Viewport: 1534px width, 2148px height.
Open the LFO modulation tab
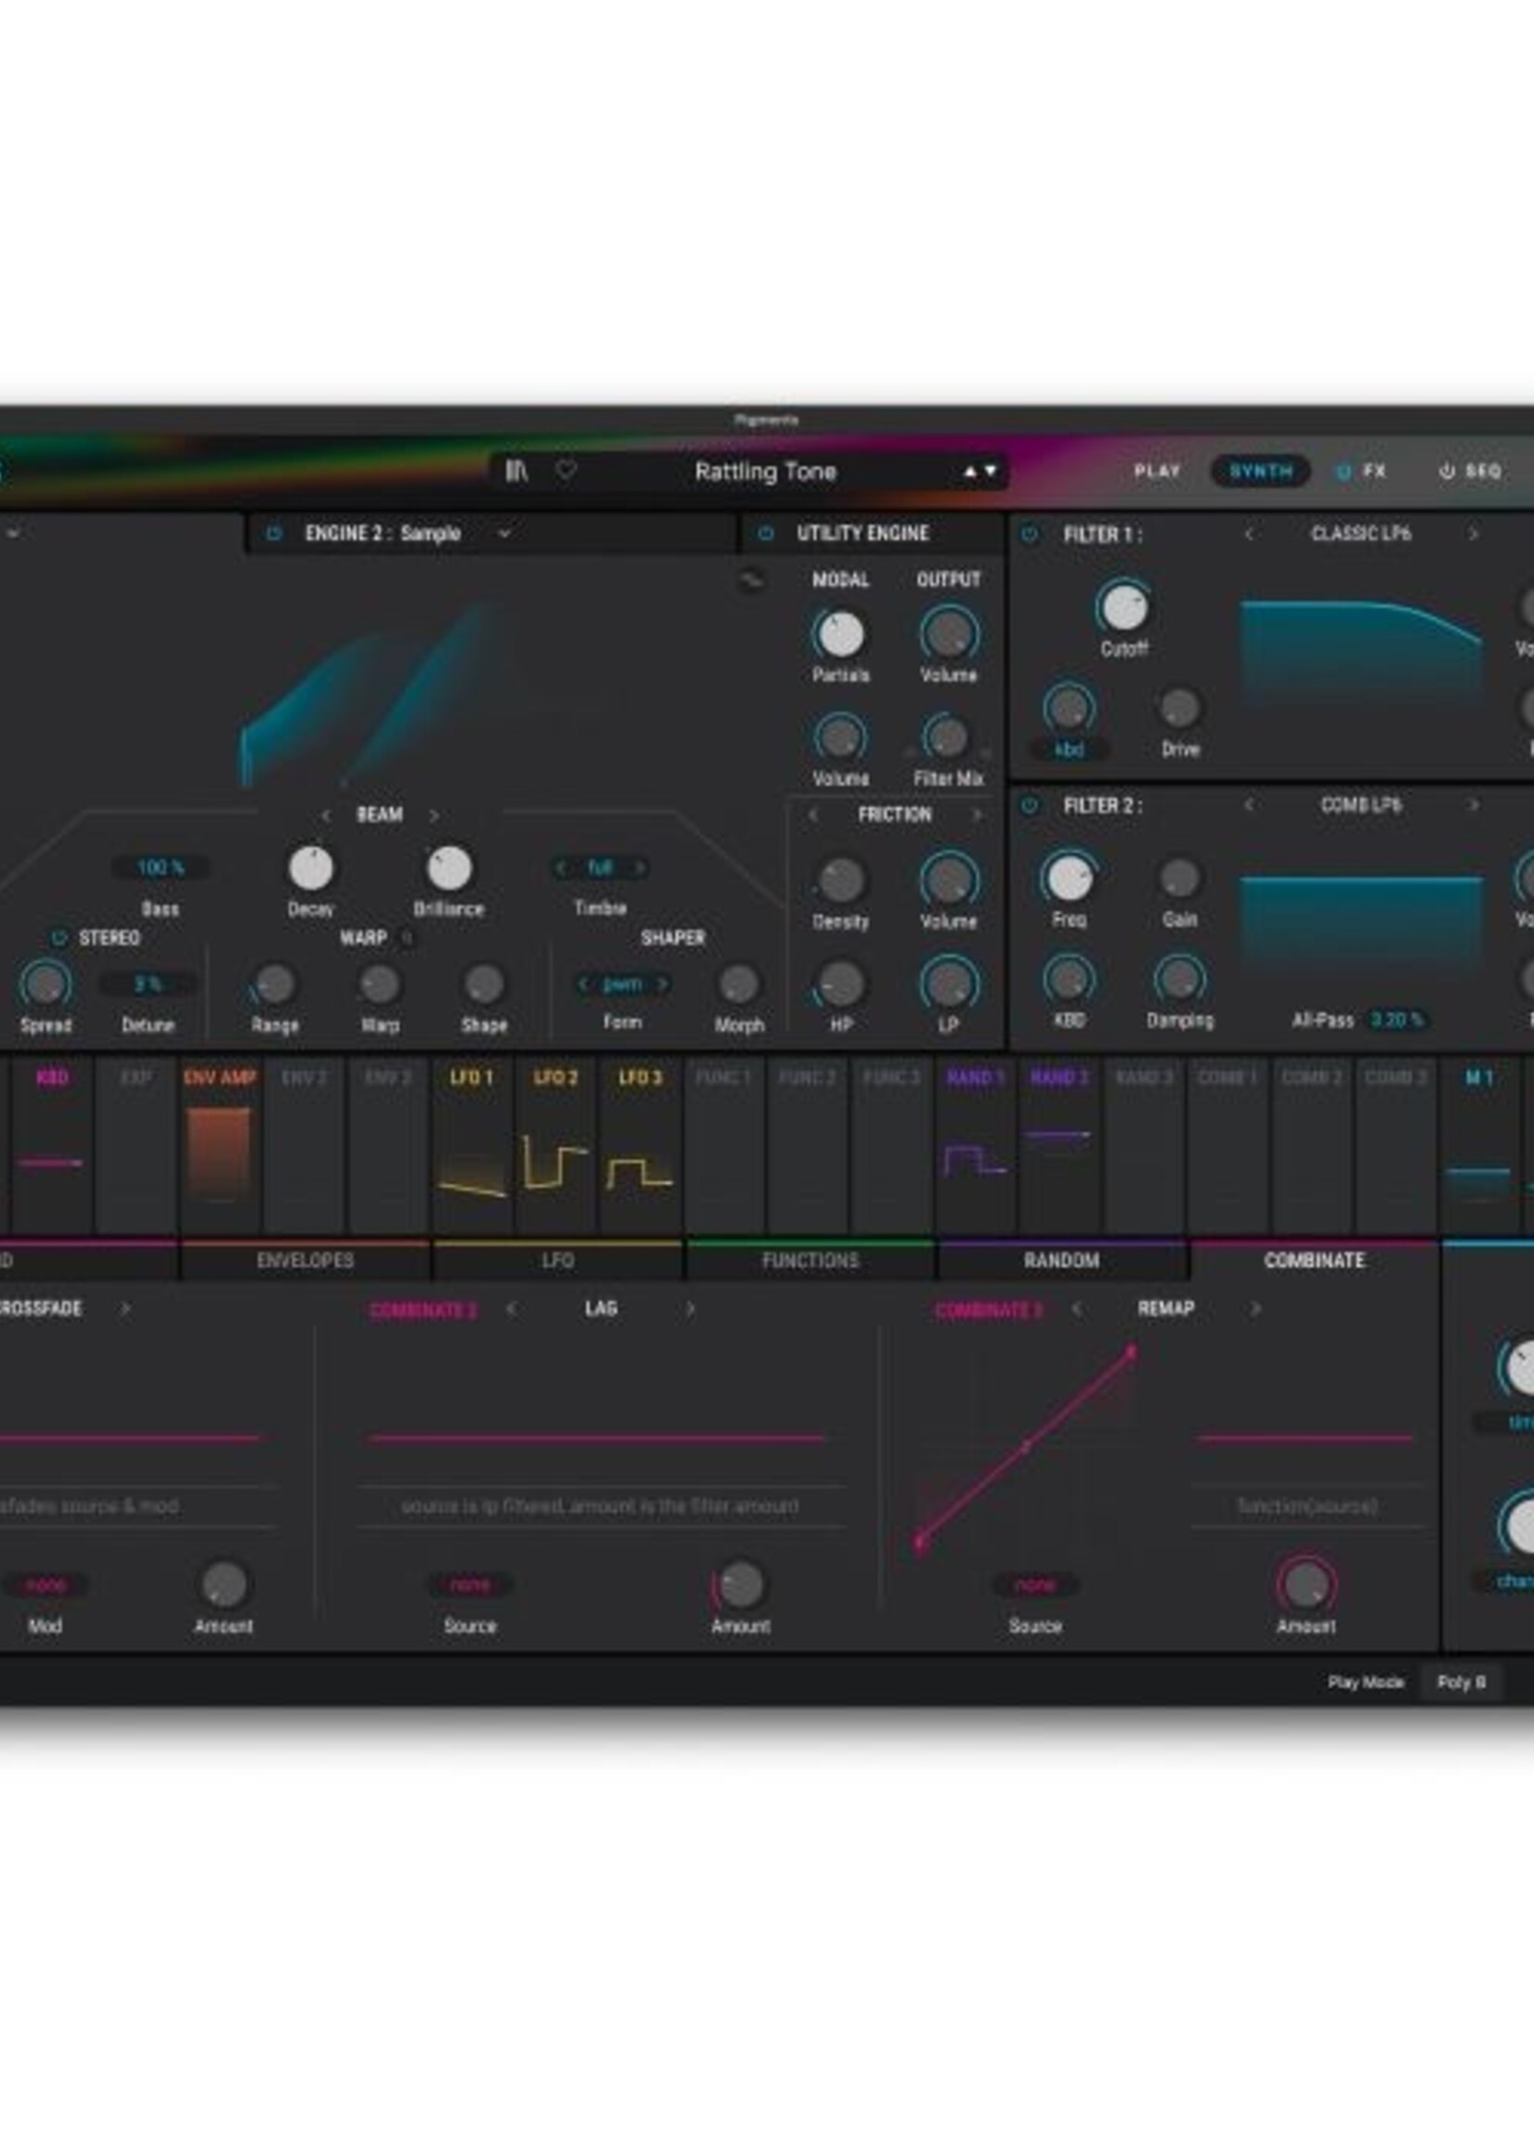coord(557,1261)
